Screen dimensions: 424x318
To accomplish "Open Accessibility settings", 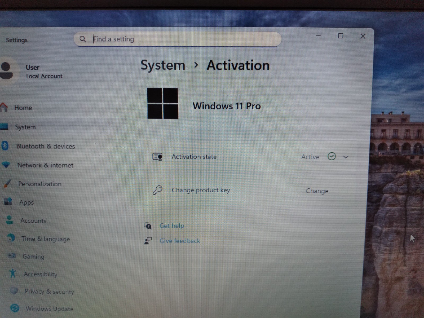I will [x=41, y=274].
